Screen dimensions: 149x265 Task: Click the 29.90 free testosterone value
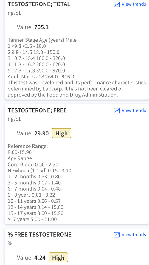coord(41,133)
